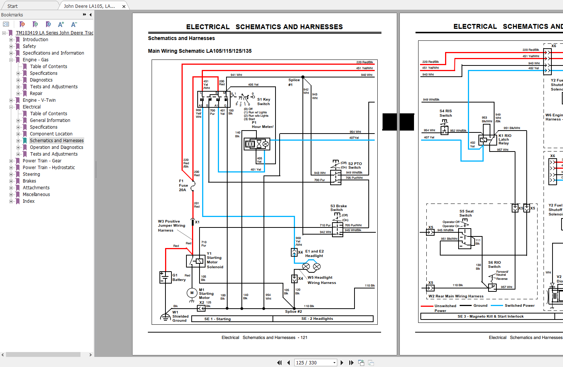Shrink bookmark text with A- icon
Image resolution: width=563 pixels, height=367 pixels.
74,24
